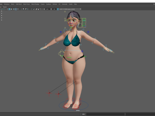Select light-blue ring control on character's left upper arm
The height and width of the screenshot is (116, 155).
[94, 41]
